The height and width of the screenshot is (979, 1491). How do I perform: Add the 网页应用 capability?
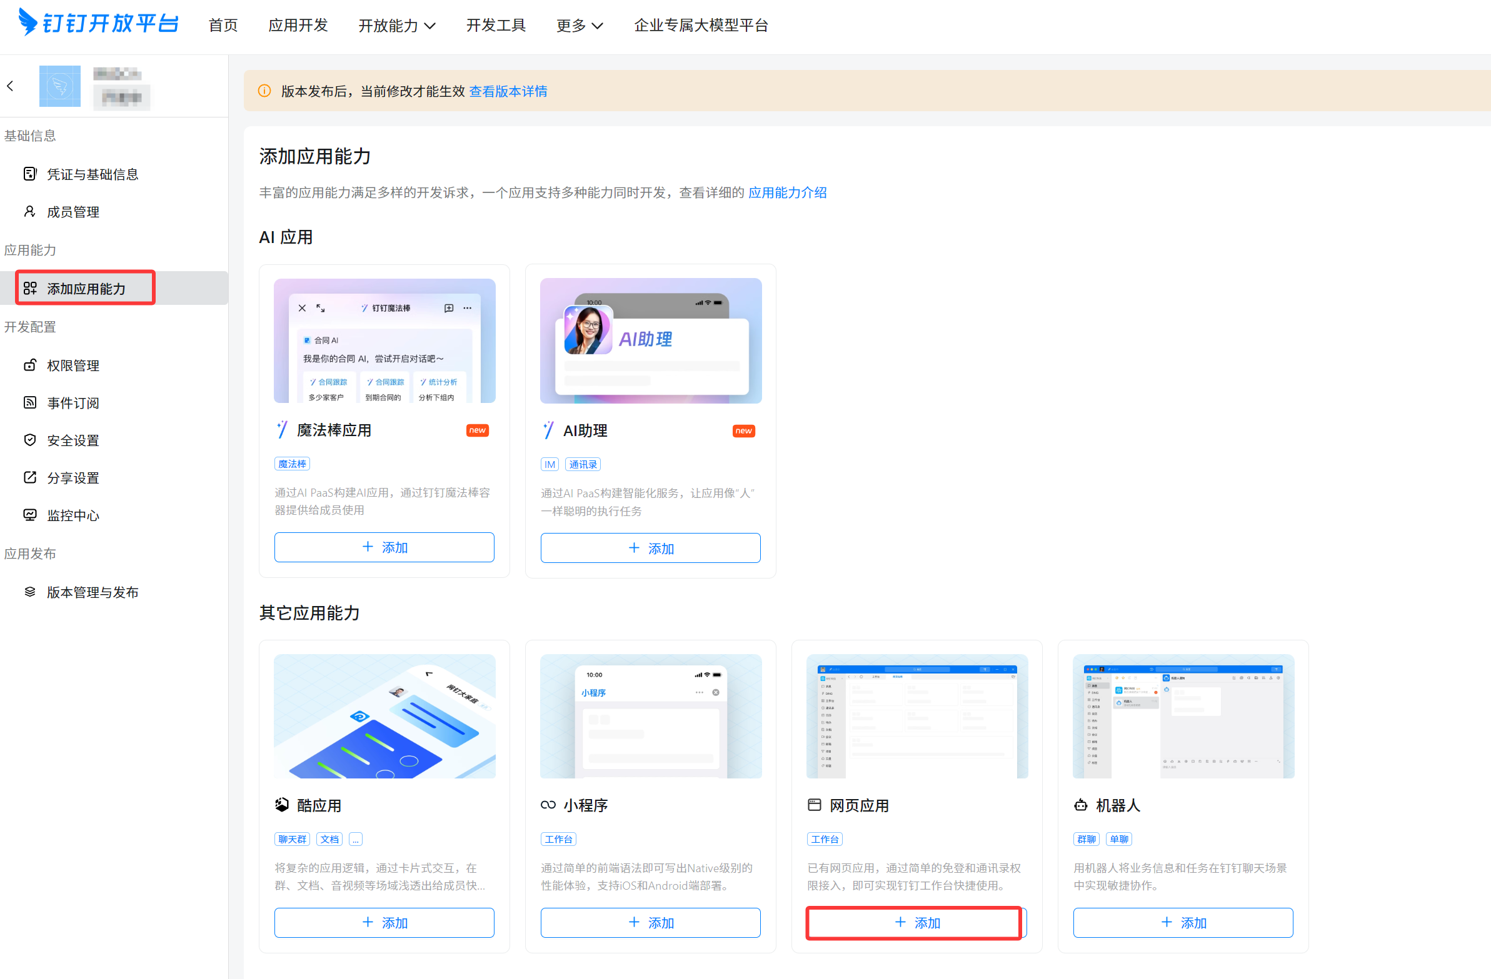pyautogui.click(x=916, y=922)
